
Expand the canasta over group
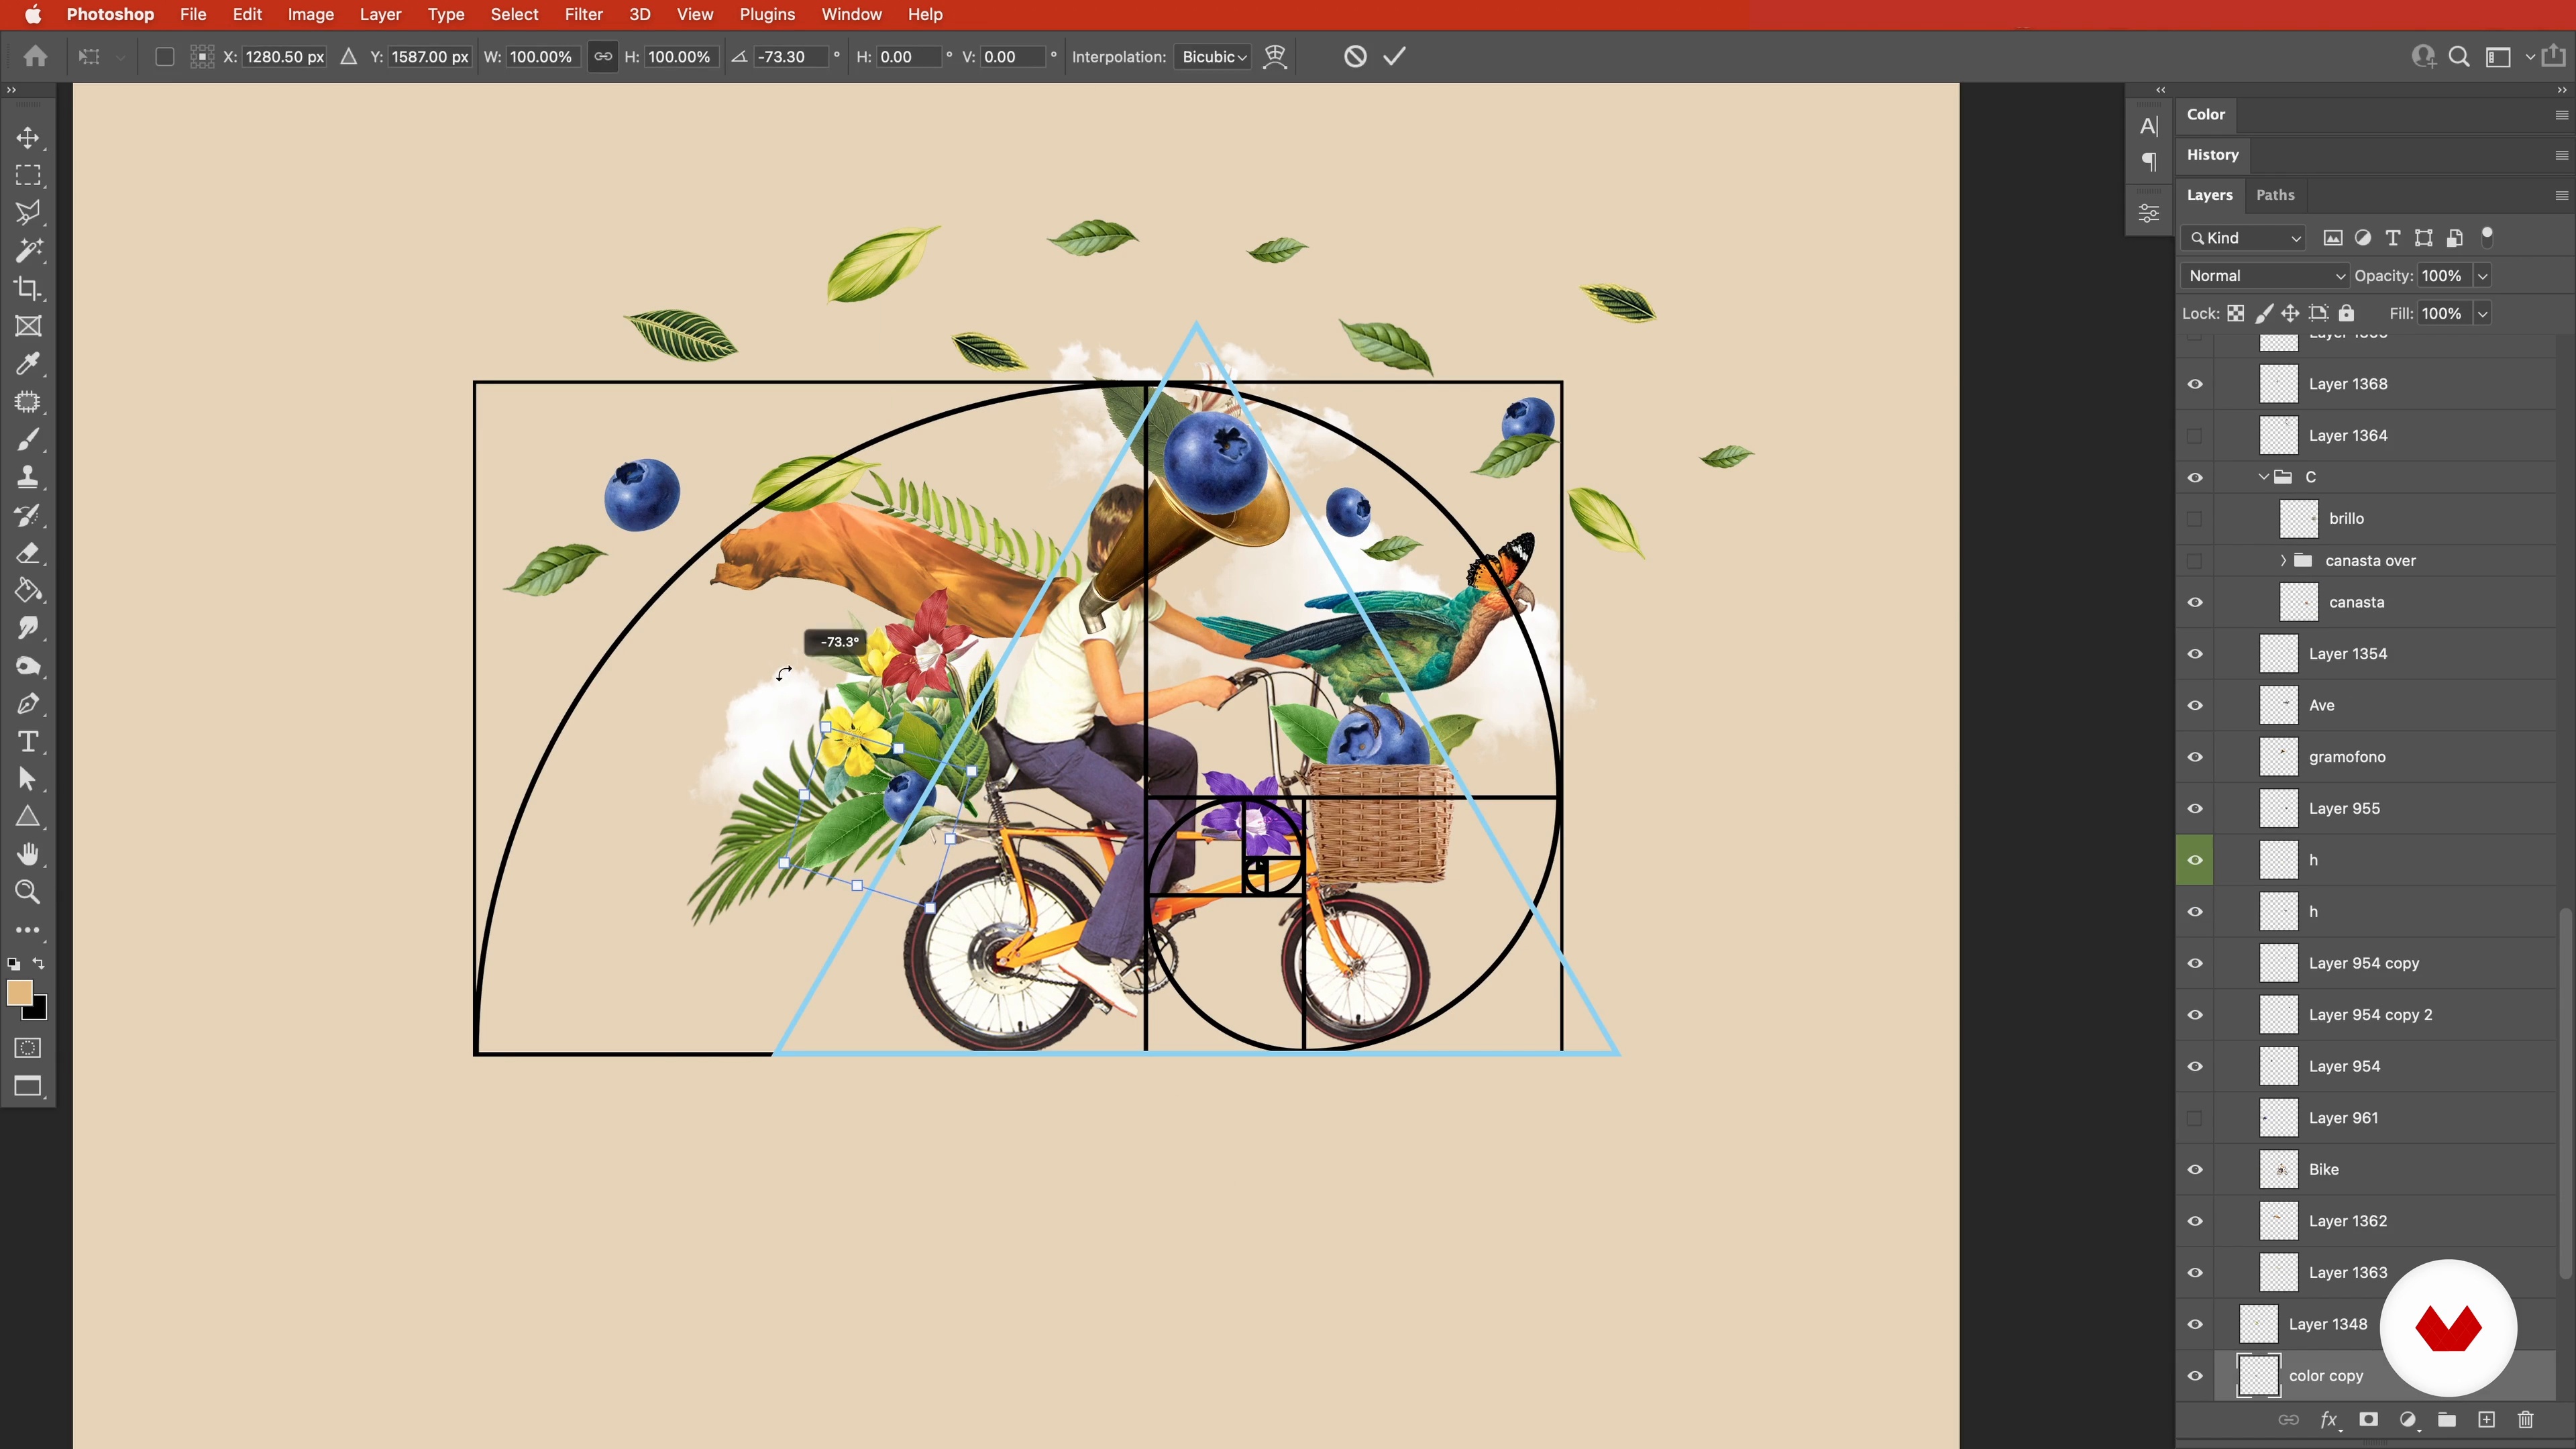pos(2283,560)
